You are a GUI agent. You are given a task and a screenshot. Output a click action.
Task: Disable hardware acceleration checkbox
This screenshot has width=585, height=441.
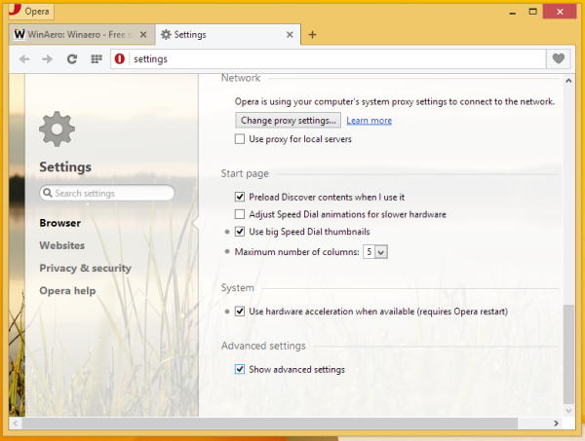(x=240, y=311)
